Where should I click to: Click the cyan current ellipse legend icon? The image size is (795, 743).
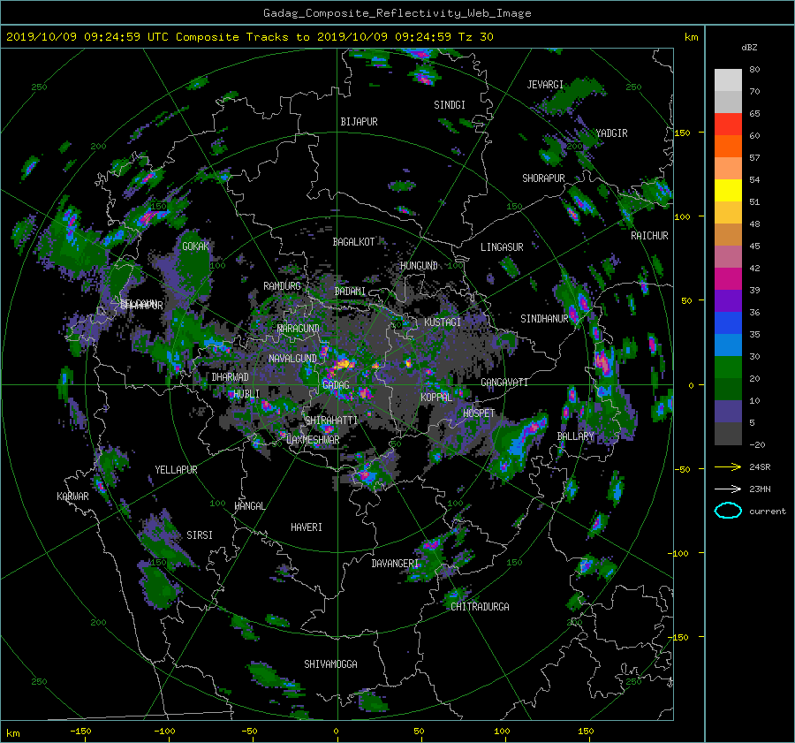pos(728,511)
